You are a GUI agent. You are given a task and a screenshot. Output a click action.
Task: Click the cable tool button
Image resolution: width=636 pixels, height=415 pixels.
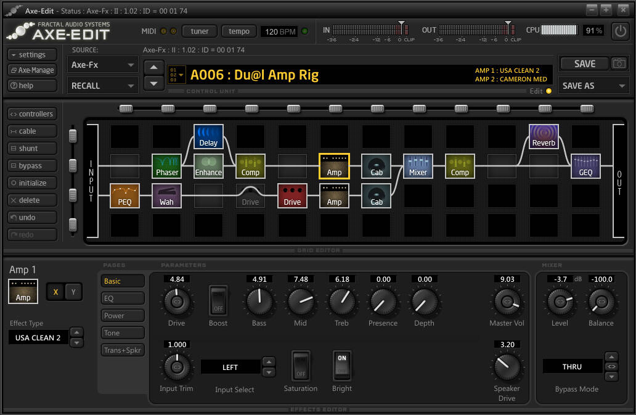[32, 131]
